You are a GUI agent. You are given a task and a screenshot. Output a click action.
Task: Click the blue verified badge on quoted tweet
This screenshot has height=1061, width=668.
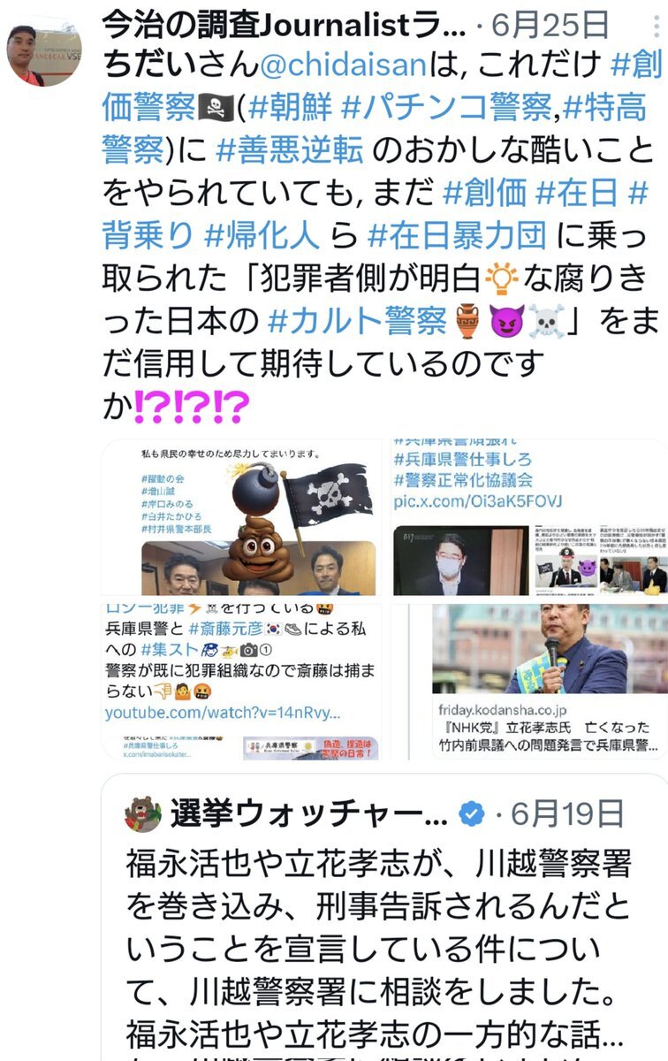tap(473, 814)
